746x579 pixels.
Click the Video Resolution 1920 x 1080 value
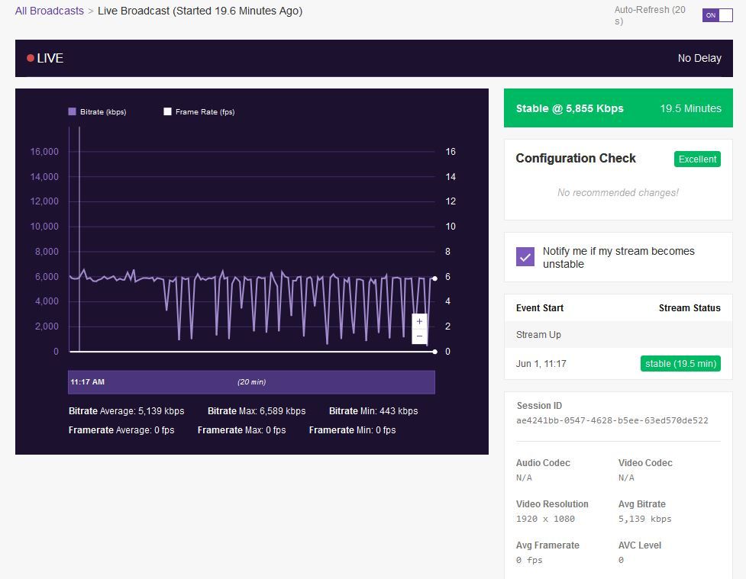click(x=545, y=519)
